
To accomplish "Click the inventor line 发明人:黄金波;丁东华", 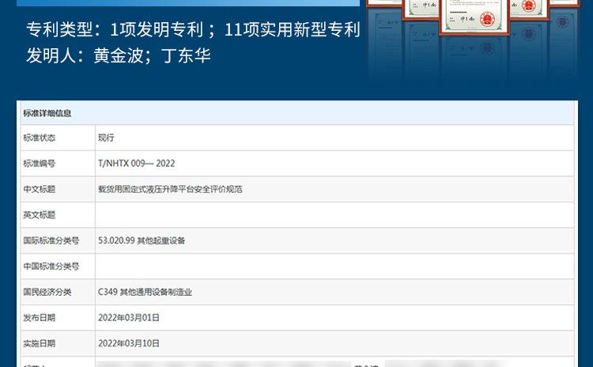I will click(x=119, y=57).
